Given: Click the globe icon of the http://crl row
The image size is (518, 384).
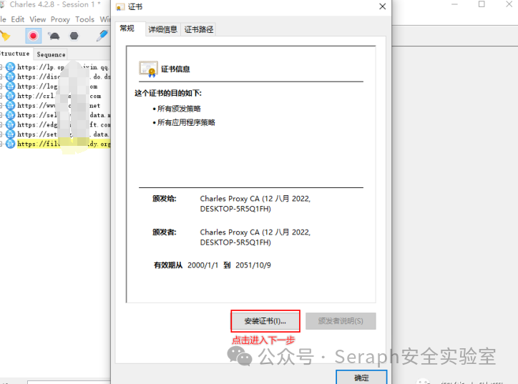Looking at the screenshot, I should coord(10,96).
